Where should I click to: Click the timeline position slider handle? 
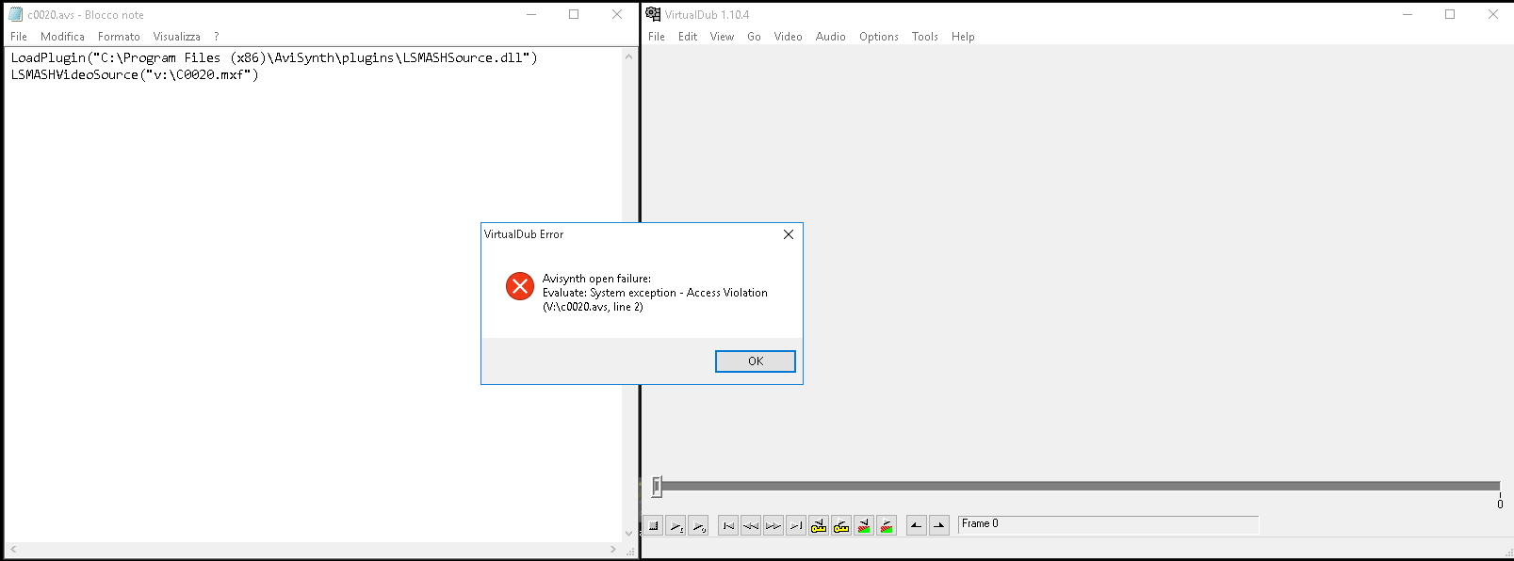tap(657, 487)
